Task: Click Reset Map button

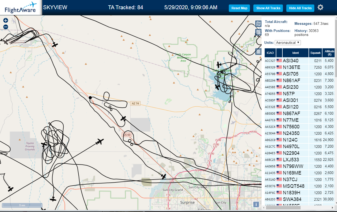Action: [x=239, y=8]
